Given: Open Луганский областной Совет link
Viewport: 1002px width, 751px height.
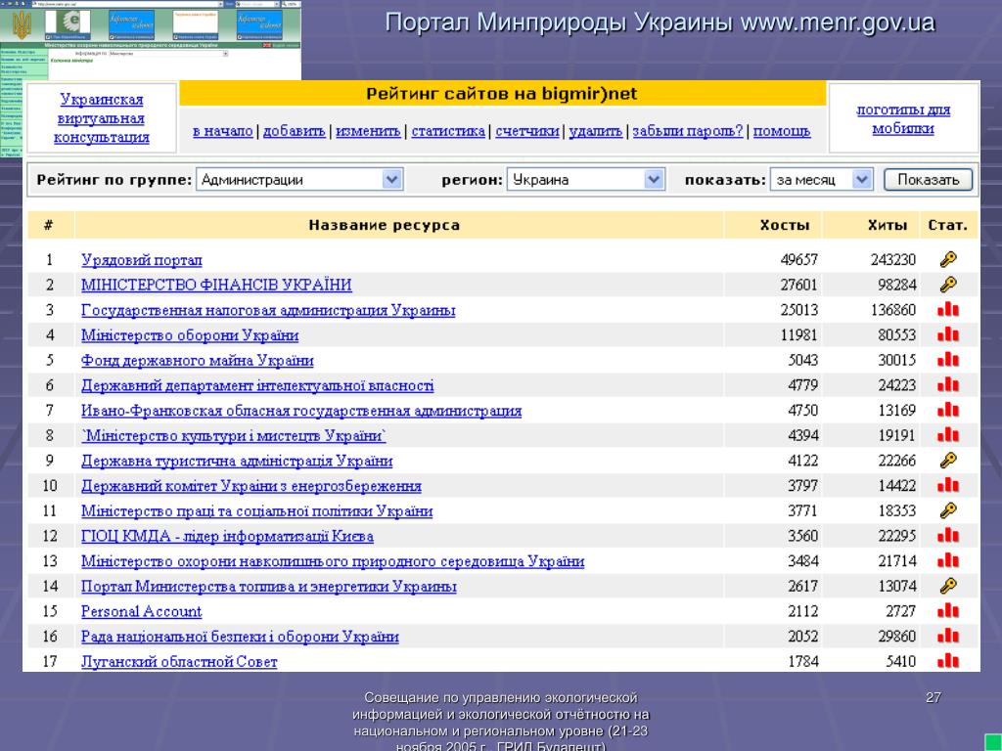Looking at the screenshot, I should pos(179,662).
